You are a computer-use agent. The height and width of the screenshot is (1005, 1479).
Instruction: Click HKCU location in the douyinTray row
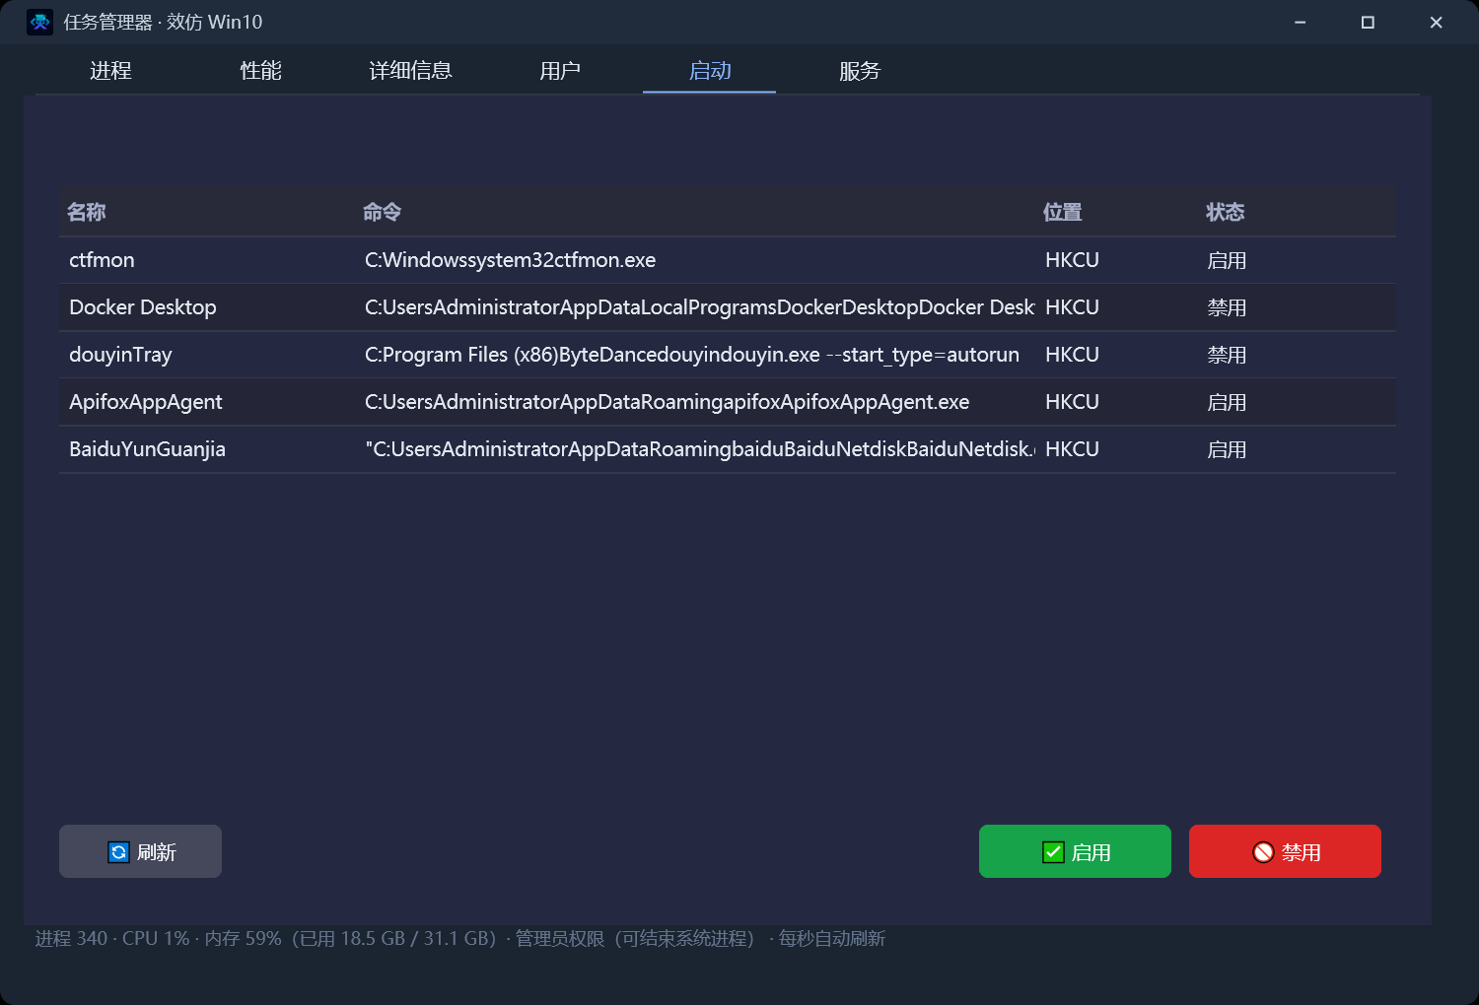point(1072,355)
